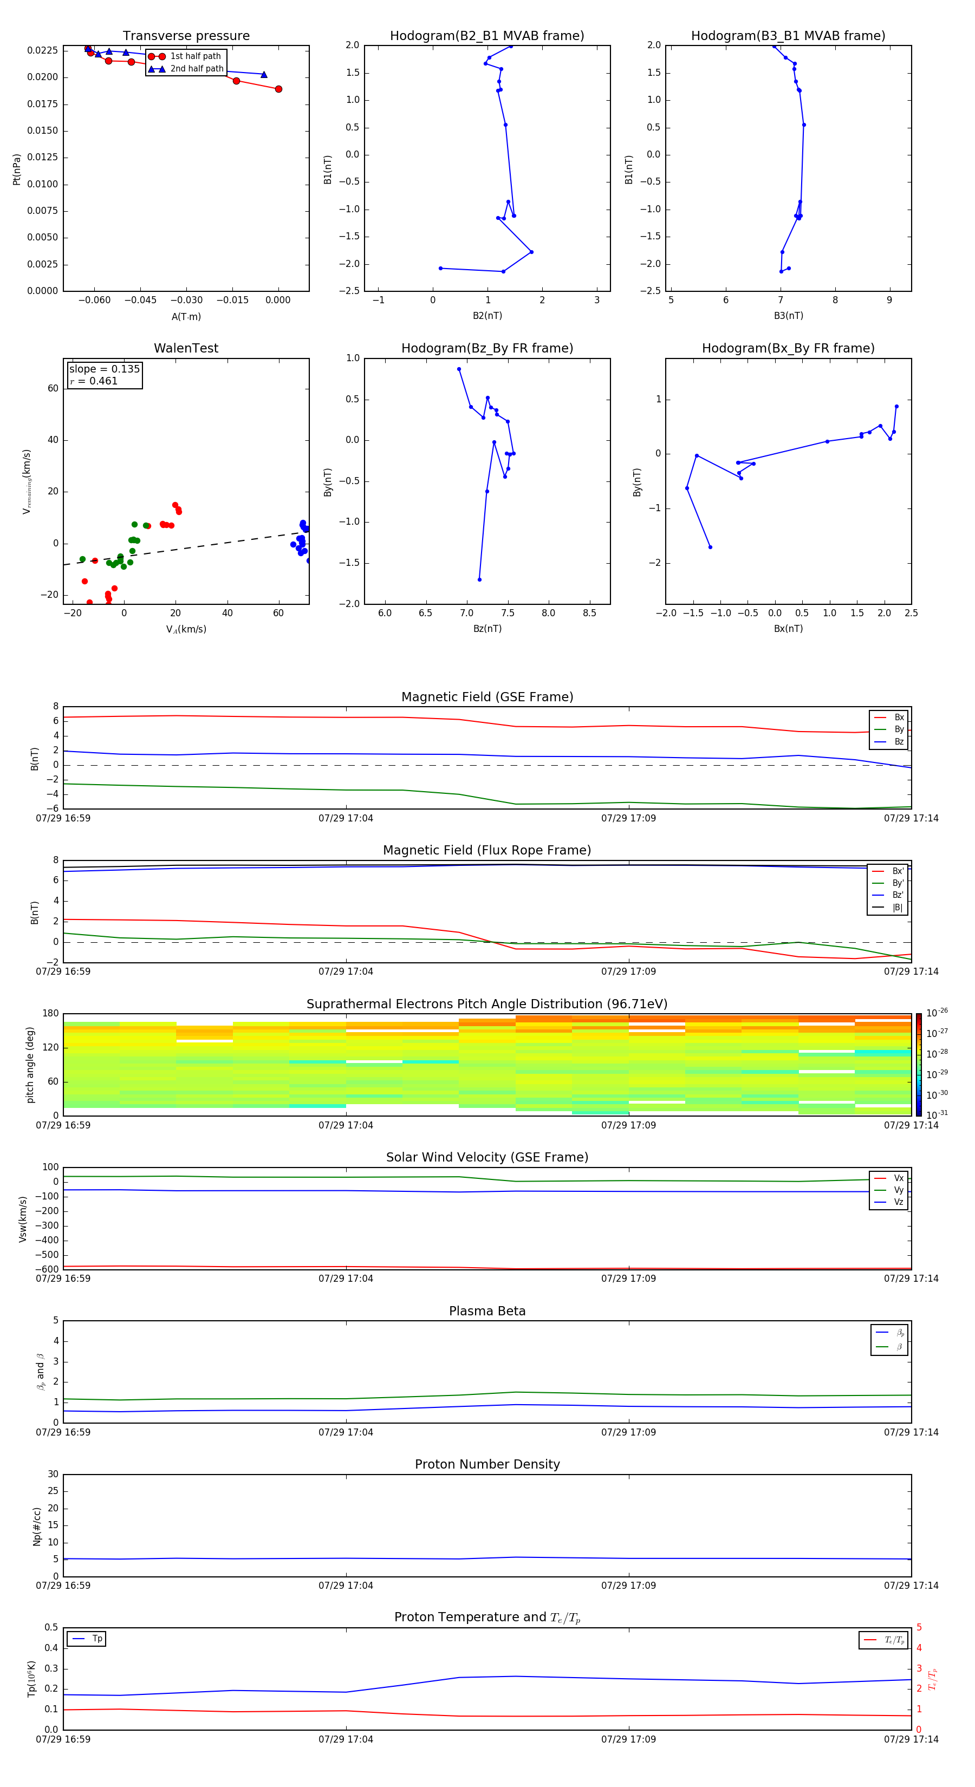Select the "By" entry in GSE field legend

coord(889,729)
